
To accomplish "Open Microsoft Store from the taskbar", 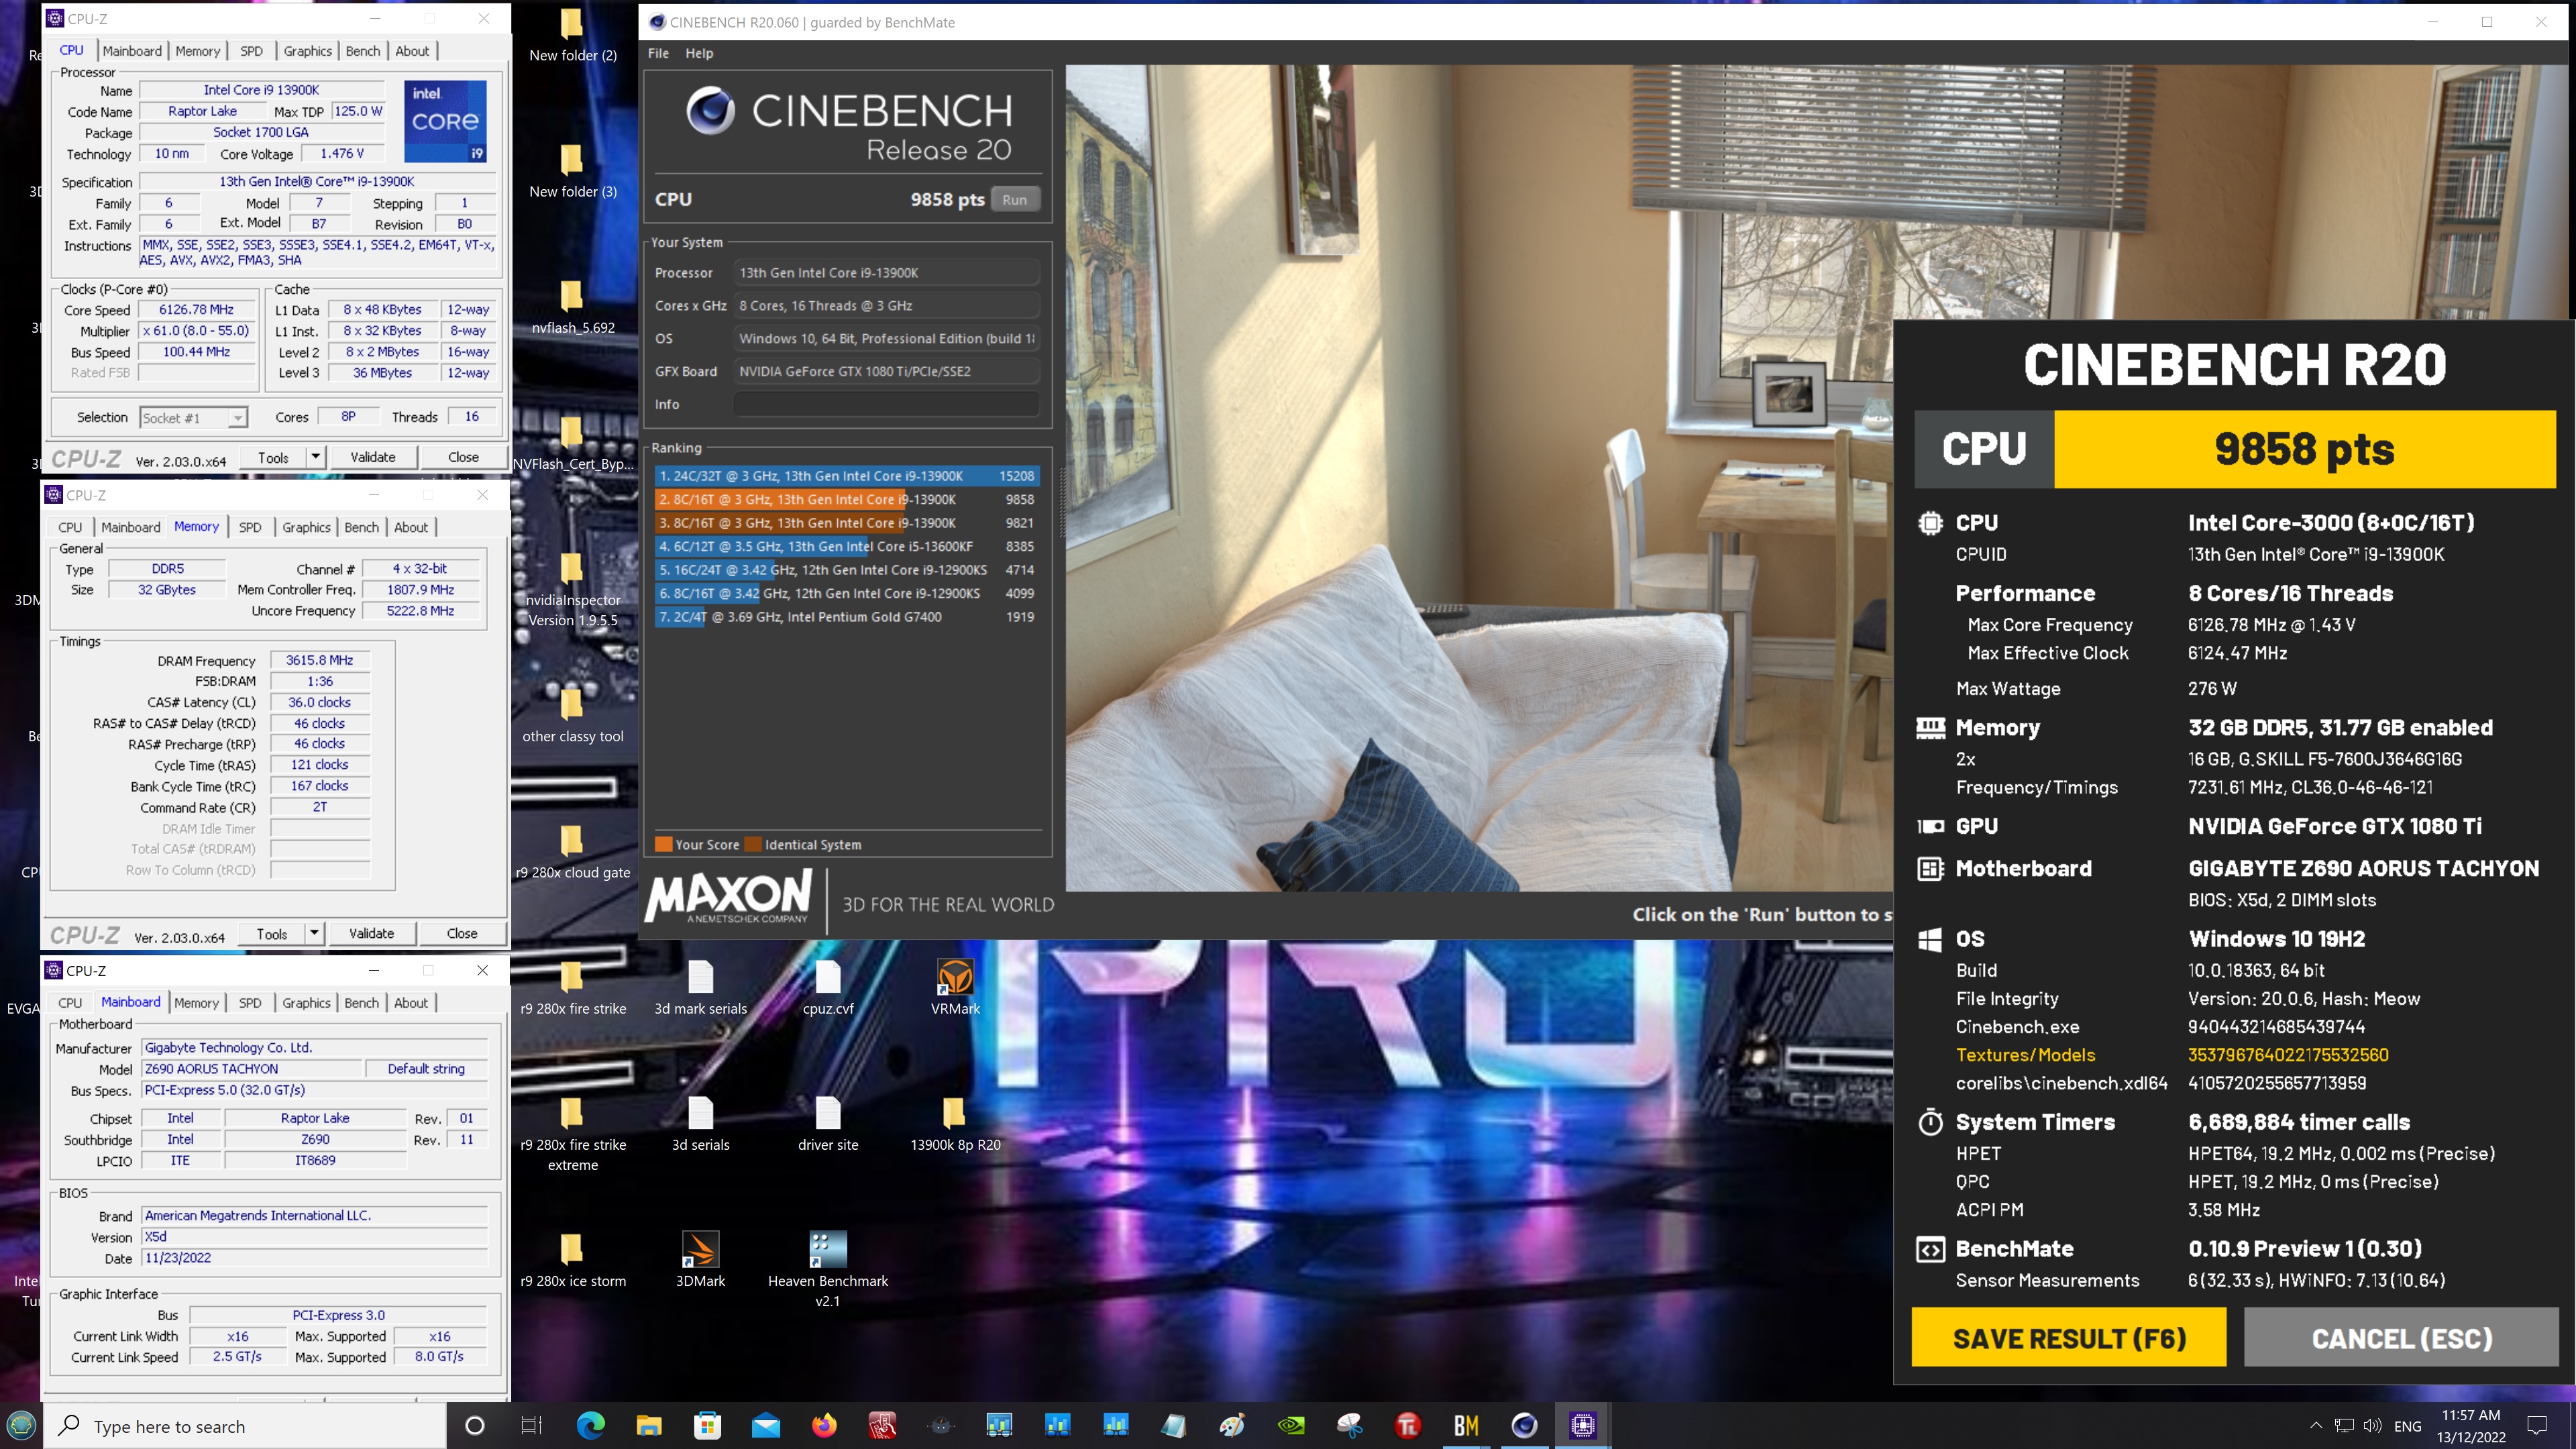I will 707,1425.
